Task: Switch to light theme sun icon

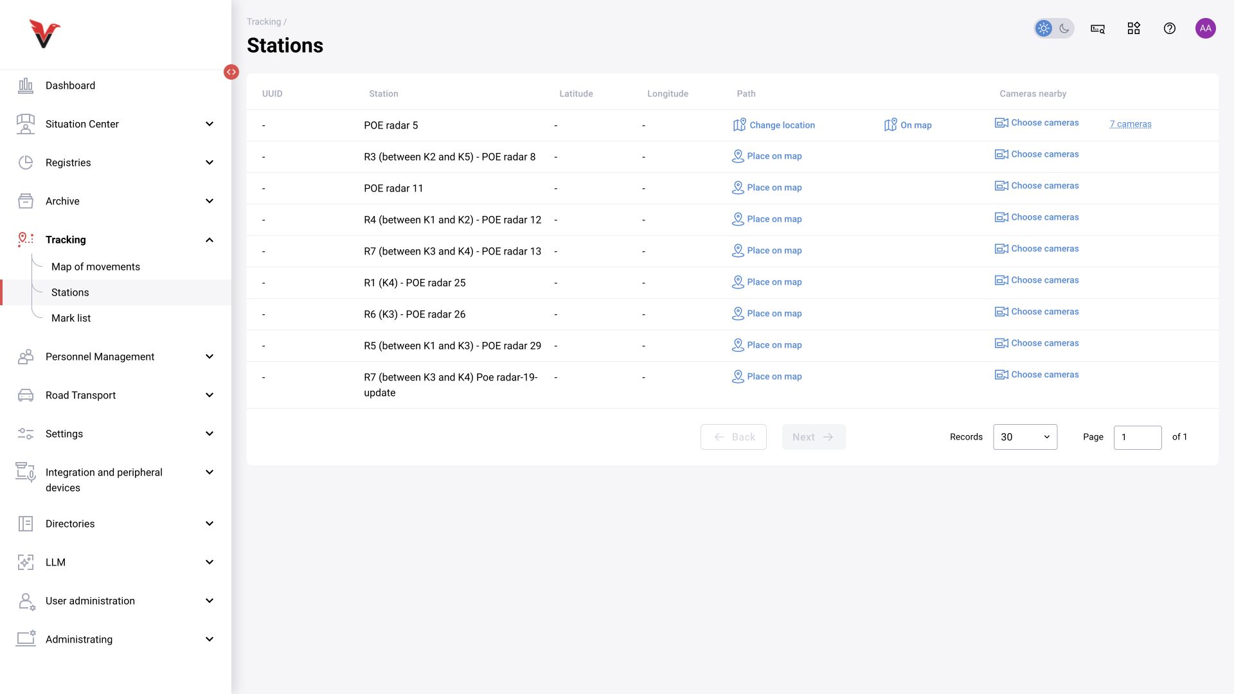Action: [1044, 28]
